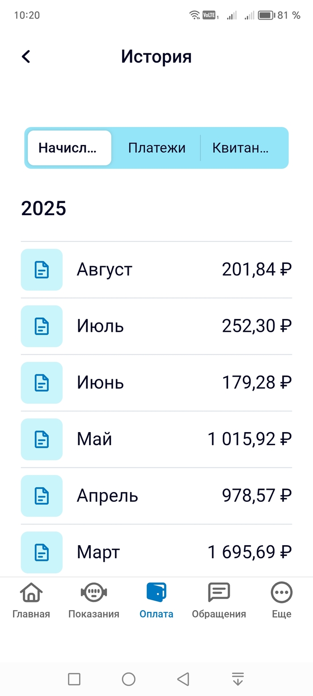Open the July document icon
The width and height of the screenshot is (313, 696).
pos(42,326)
